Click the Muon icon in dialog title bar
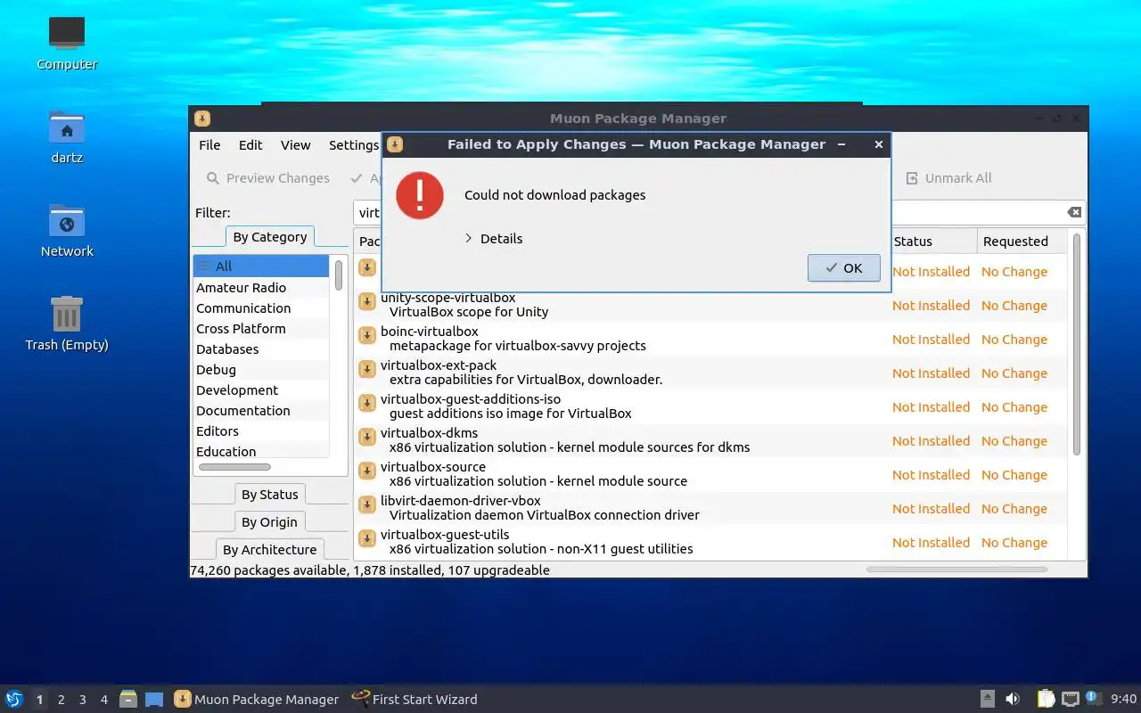The width and height of the screenshot is (1141, 713). (395, 144)
